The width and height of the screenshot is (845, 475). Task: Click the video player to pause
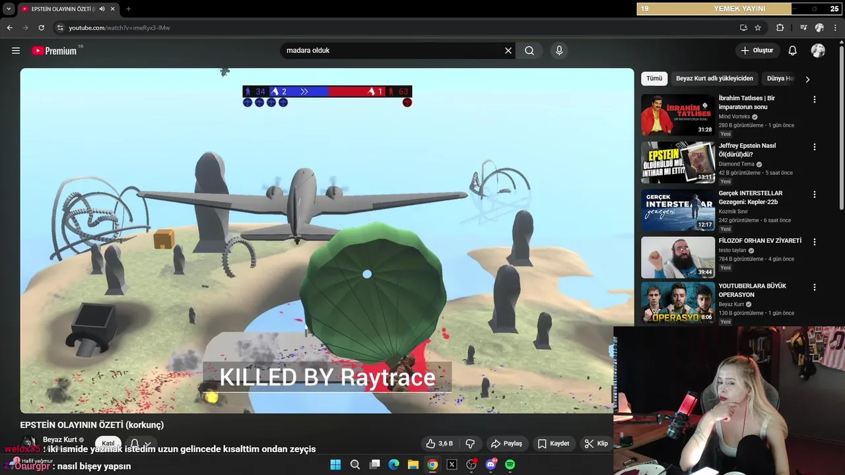tap(327, 241)
